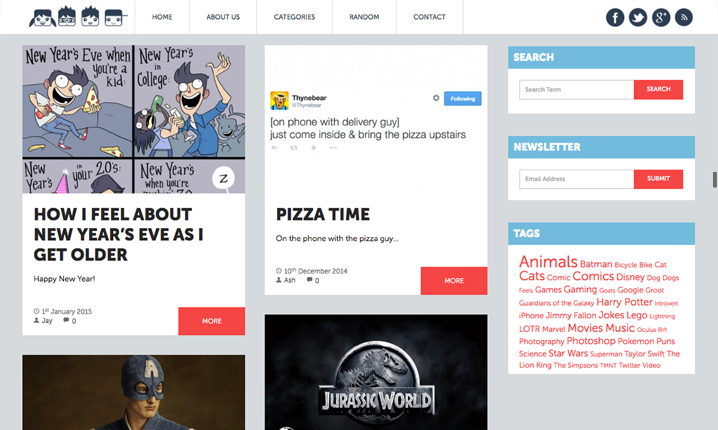Open the Captain America portrait image
The width and height of the screenshot is (718, 430).
pos(134,392)
